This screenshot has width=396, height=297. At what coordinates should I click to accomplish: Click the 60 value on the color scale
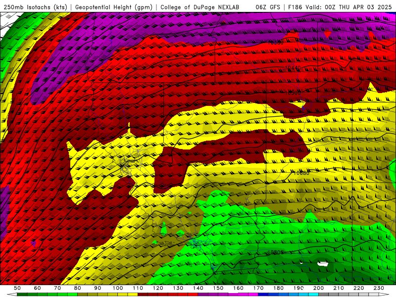pos(37,288)
